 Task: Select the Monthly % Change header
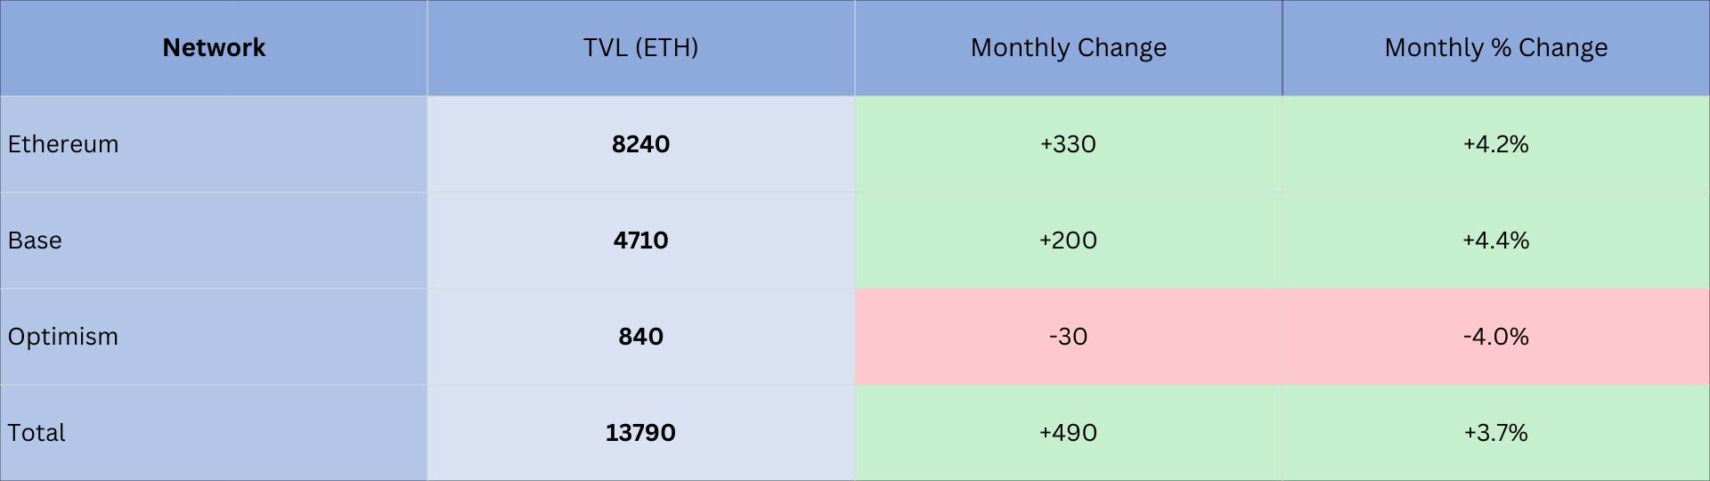tap(1495, 48)
